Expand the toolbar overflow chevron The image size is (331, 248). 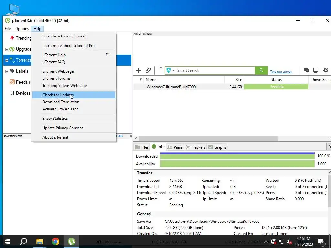pos(161,68)
